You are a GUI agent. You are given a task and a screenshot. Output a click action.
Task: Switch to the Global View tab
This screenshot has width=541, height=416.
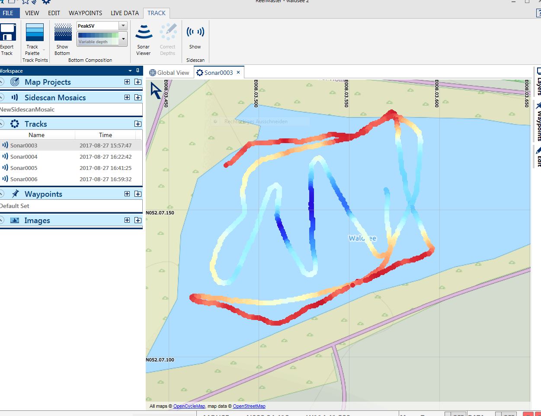click(169, 73)
